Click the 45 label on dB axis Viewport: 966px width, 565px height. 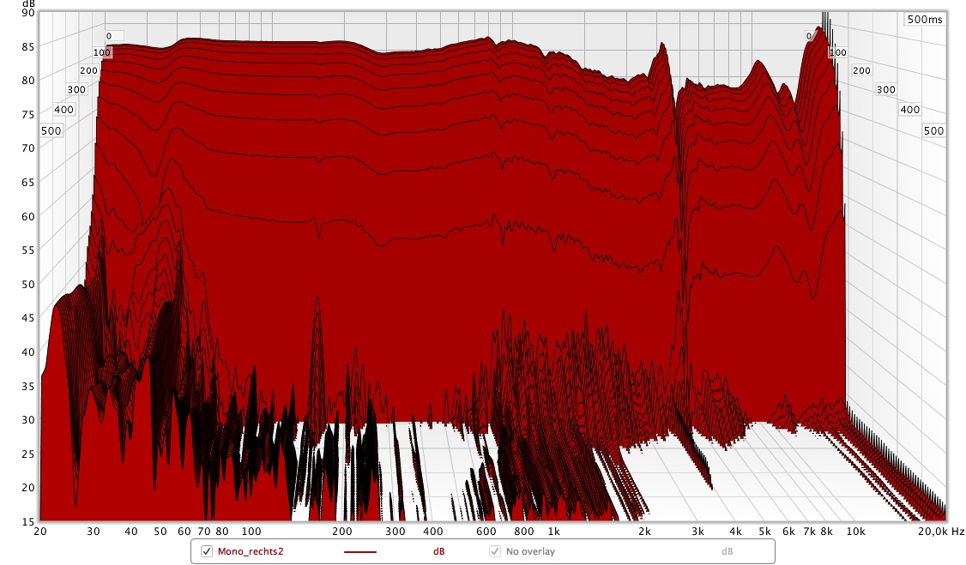point(28,317)
